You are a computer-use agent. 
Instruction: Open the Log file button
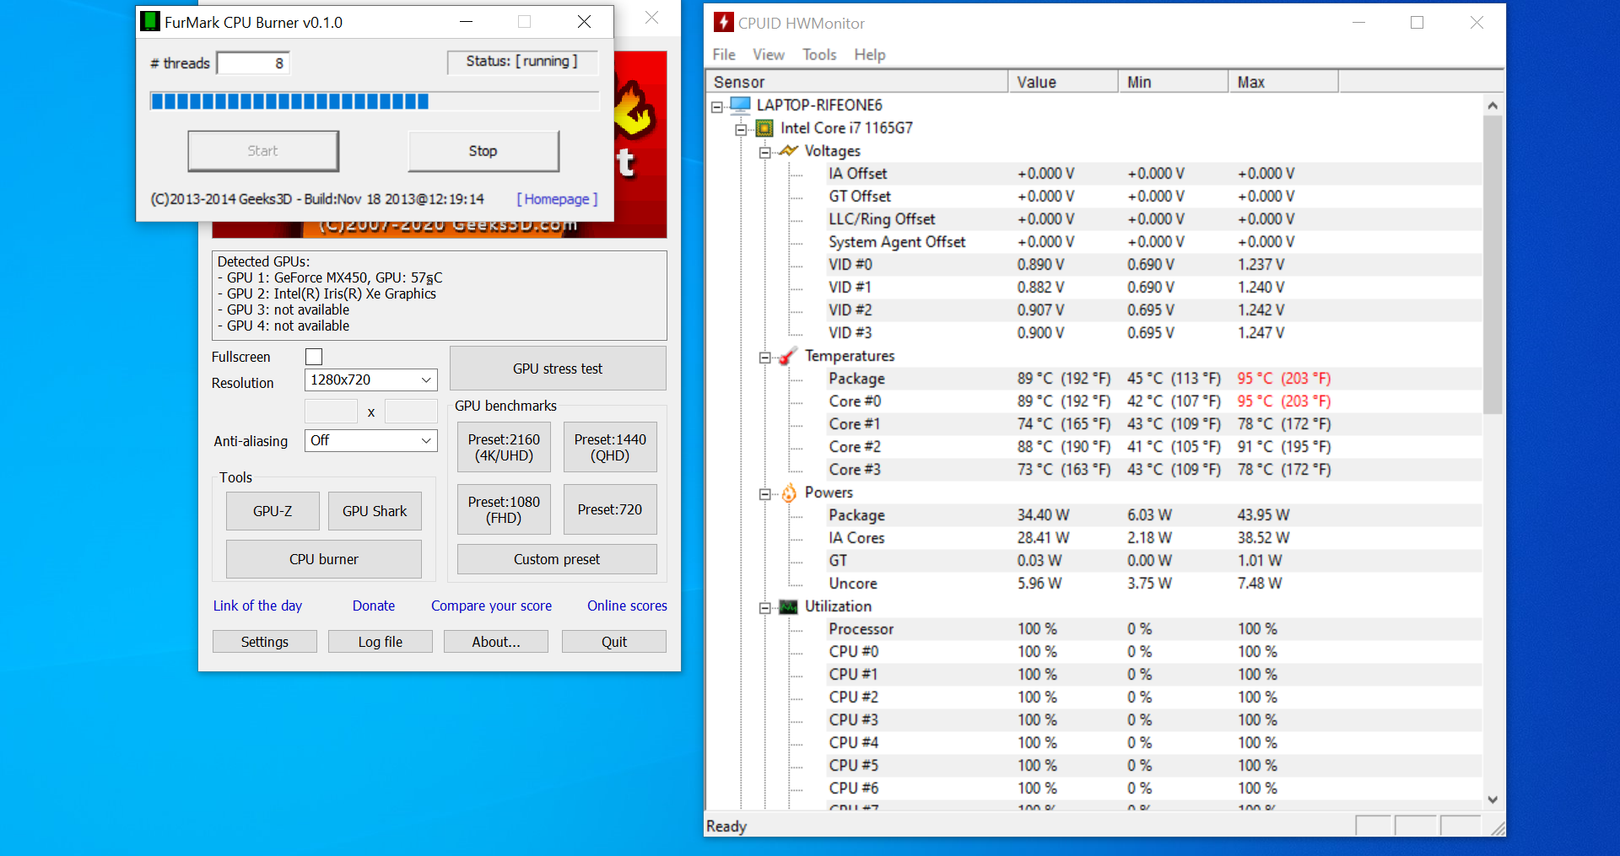pyautogui.click(x=381, y=642)
